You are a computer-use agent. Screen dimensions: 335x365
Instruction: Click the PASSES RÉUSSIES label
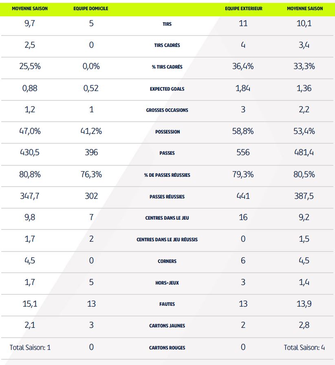pyautogui.click(x=167, y=197)
